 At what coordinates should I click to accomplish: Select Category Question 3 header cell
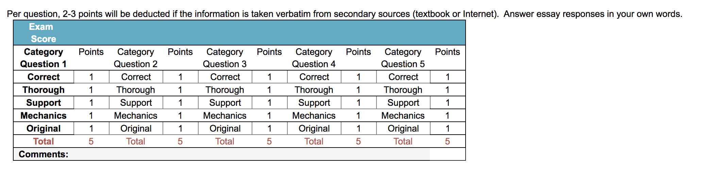(x=225, y=58)
